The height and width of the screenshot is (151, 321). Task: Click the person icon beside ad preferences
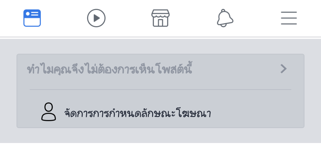48,112
